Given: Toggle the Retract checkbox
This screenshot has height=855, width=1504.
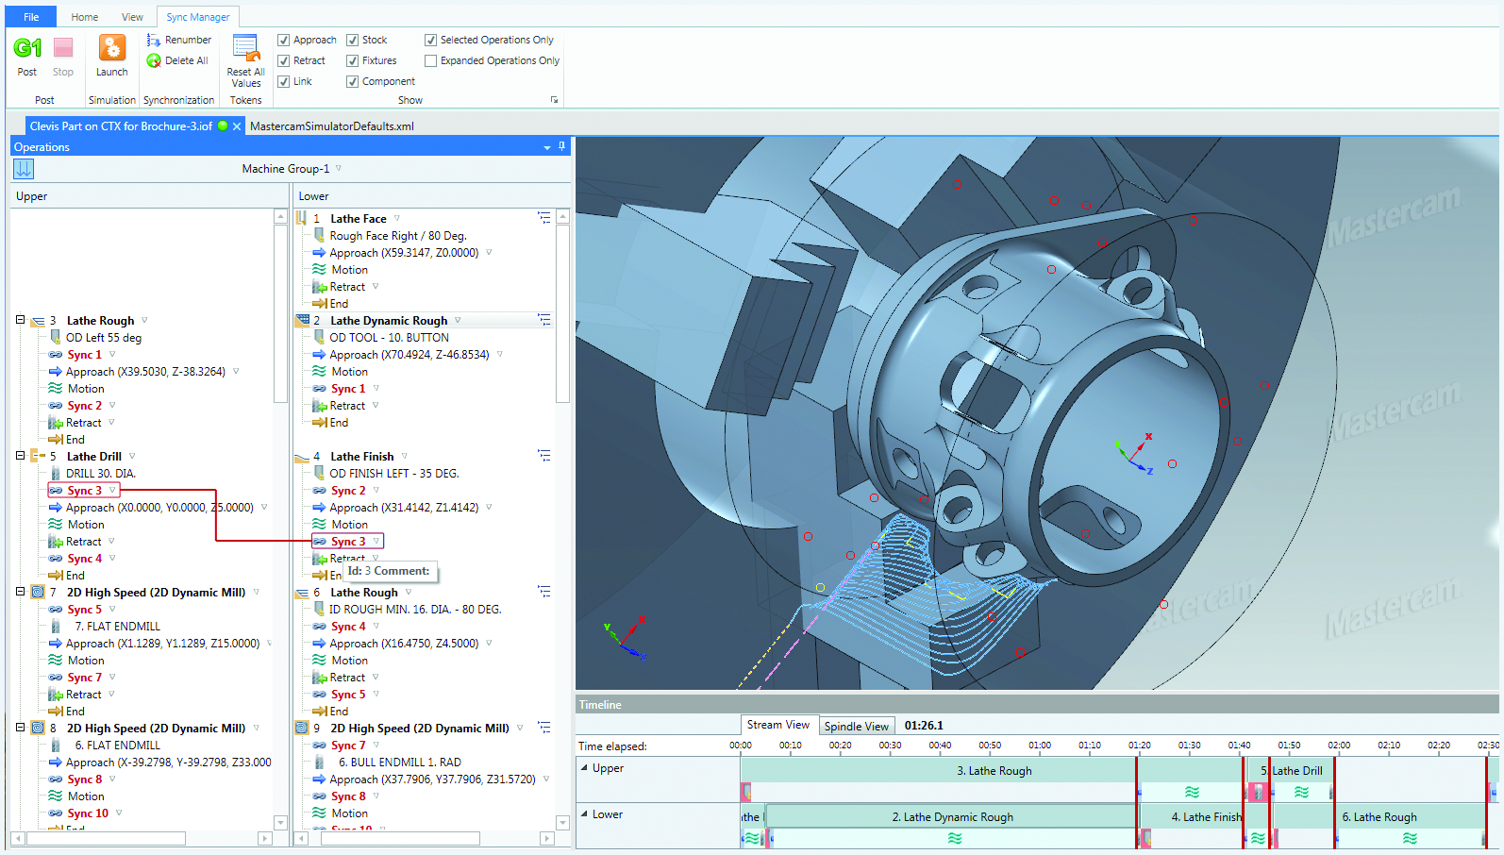Looking at the screenshot, I should point(283,60).
